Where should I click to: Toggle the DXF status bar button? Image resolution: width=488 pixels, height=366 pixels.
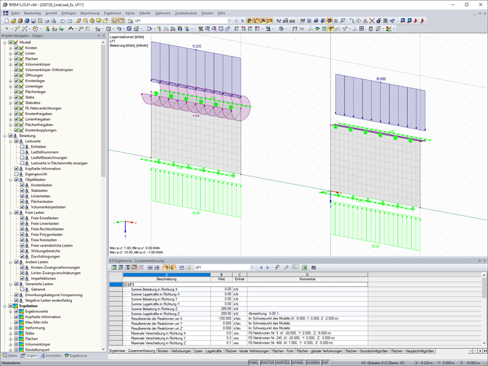(326, 363)
